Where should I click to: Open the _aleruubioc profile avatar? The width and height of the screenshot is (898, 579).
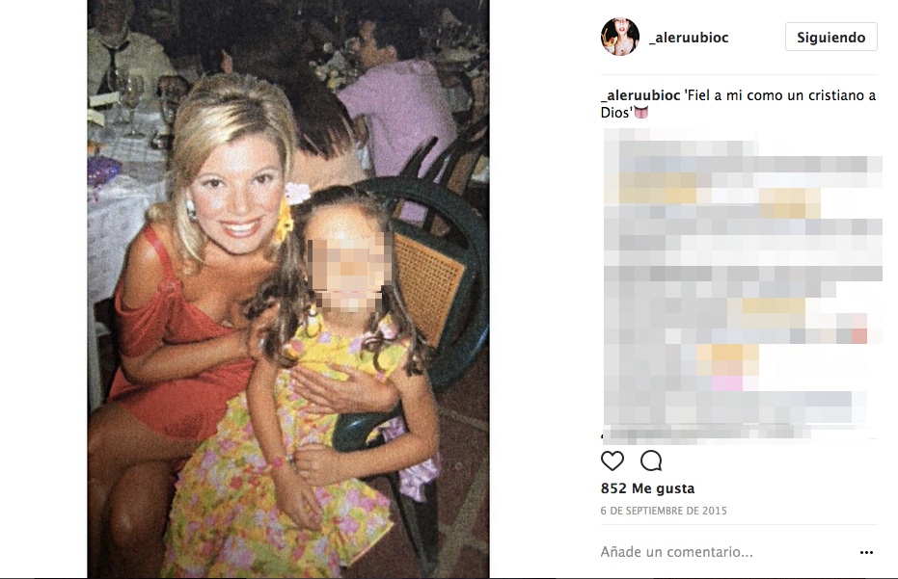pos(620,37)
